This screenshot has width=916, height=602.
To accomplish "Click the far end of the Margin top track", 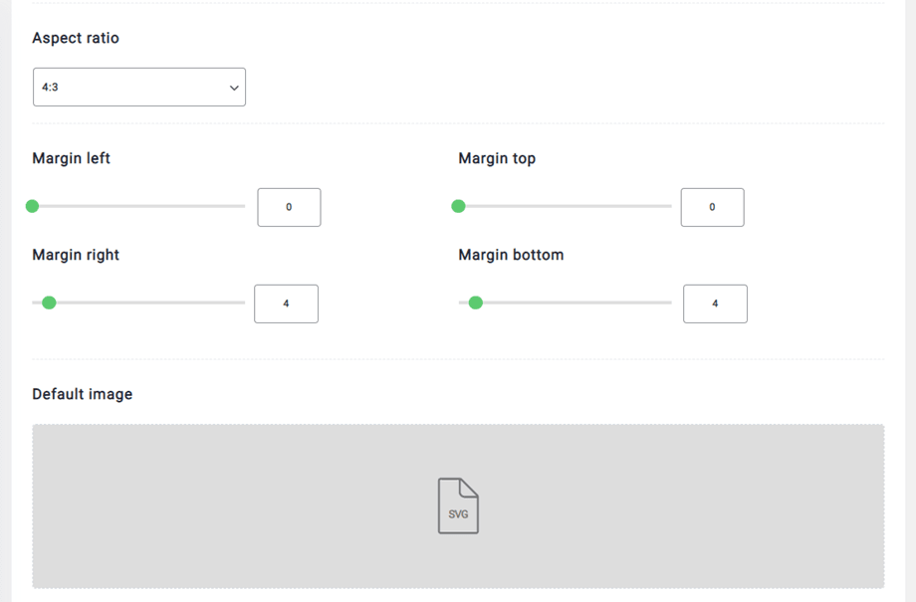I will pyautogui.click(x=667, y=206).
